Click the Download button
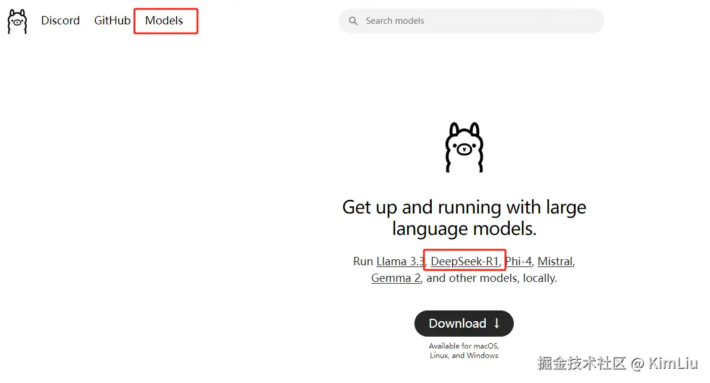 (x=464, y=324)
